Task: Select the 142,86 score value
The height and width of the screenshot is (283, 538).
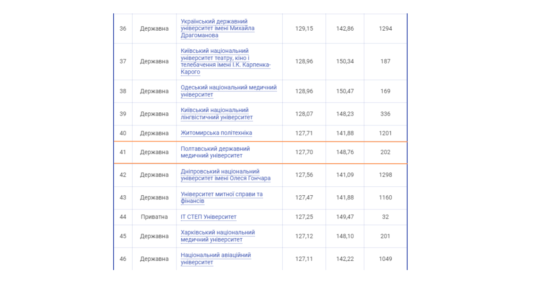Action: pos(345,28)
